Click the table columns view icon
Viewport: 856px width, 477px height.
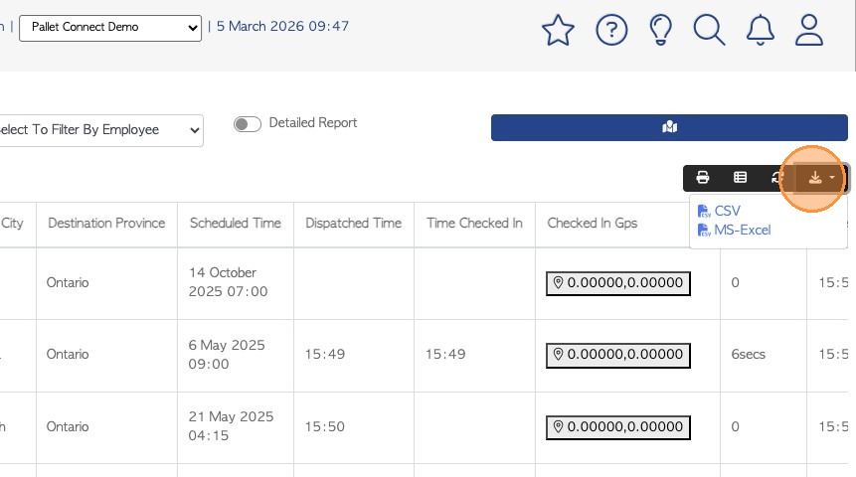click(740, 178)
